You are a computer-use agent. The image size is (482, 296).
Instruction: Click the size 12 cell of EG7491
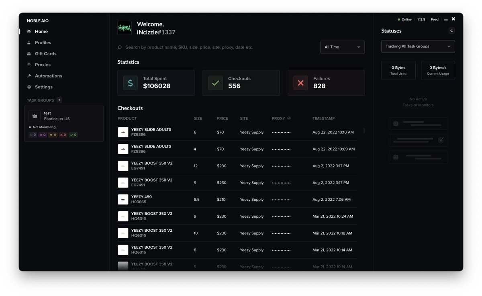click(x=196, y=166)
